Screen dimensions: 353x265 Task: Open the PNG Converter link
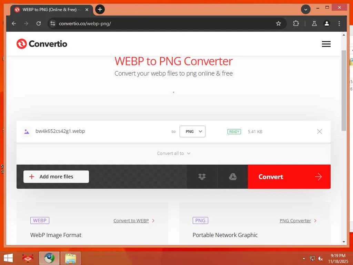(295, 220)
